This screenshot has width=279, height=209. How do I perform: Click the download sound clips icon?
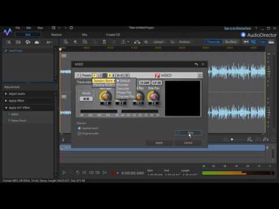point(28,42)
